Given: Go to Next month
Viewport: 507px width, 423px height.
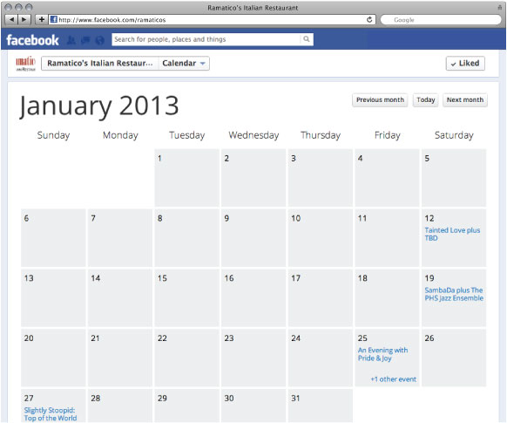Looking at the screenshot, I should (465, 99).
